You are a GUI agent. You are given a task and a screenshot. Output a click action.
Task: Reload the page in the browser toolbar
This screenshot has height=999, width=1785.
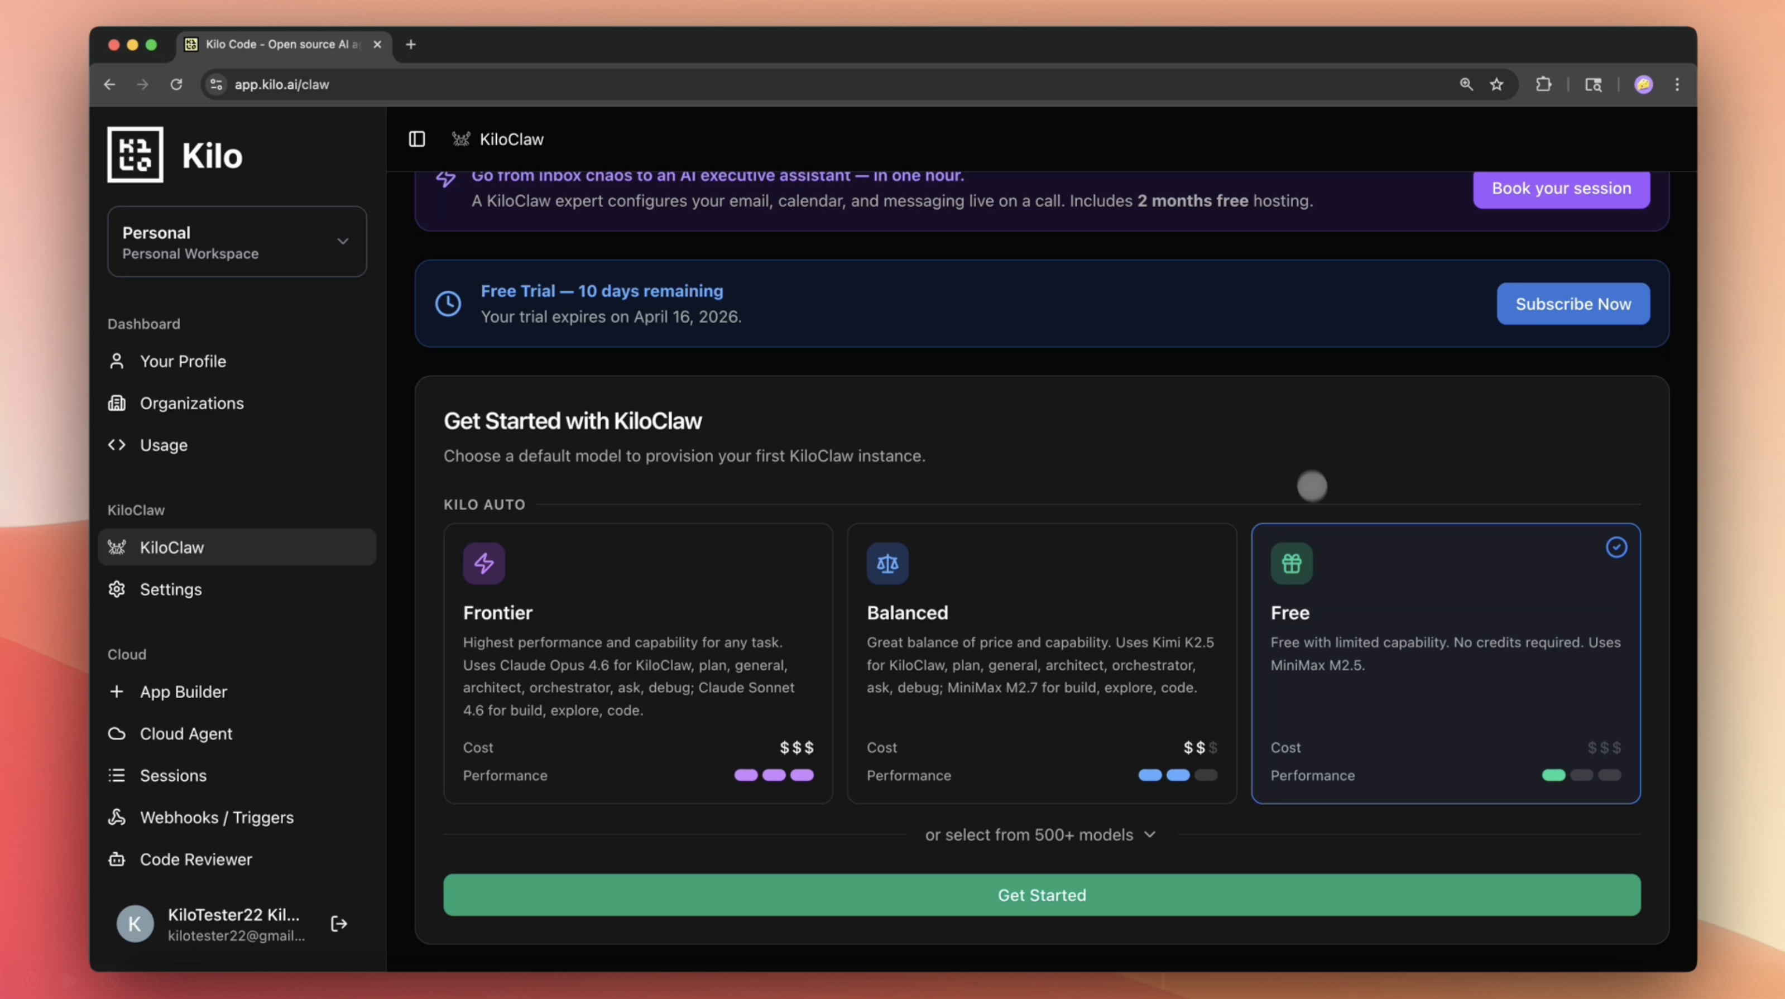[176, 84]
